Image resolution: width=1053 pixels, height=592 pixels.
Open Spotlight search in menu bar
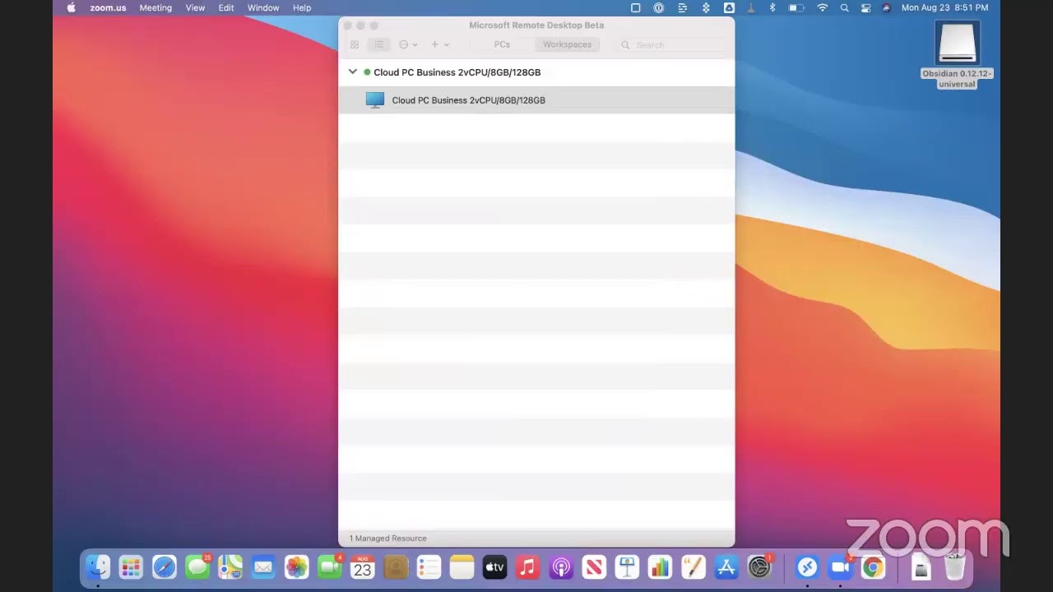[845, 7]
